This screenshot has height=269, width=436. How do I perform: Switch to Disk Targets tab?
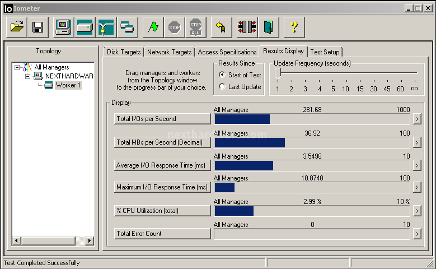coord(124,52)
